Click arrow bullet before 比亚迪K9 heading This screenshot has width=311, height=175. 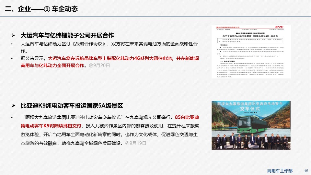coord(13,106)
